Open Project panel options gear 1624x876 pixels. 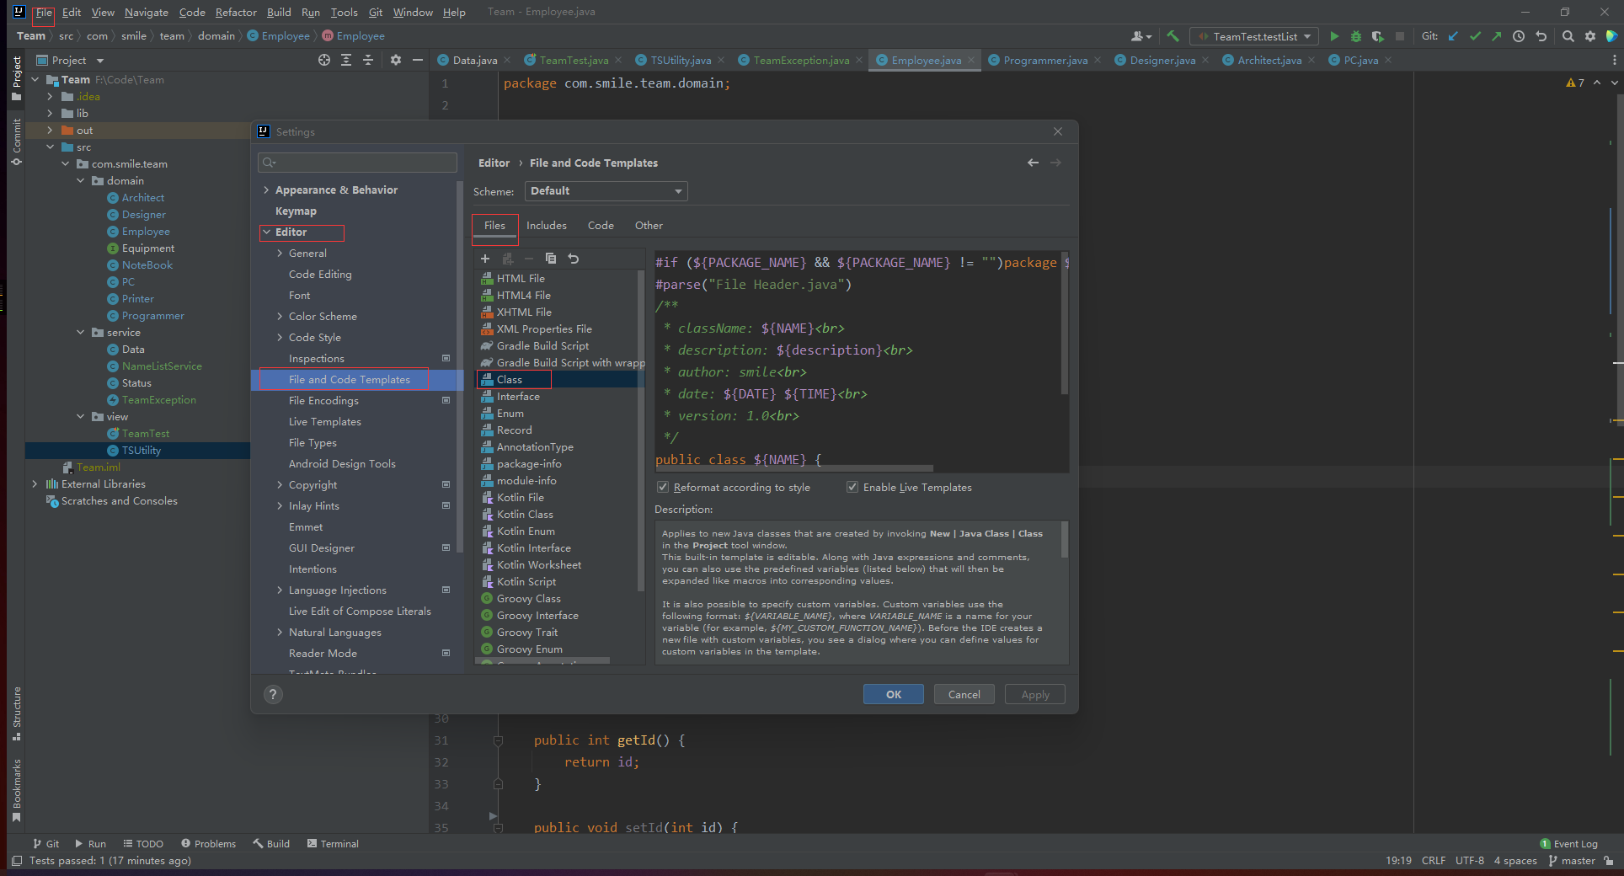[x=396, y=60]
